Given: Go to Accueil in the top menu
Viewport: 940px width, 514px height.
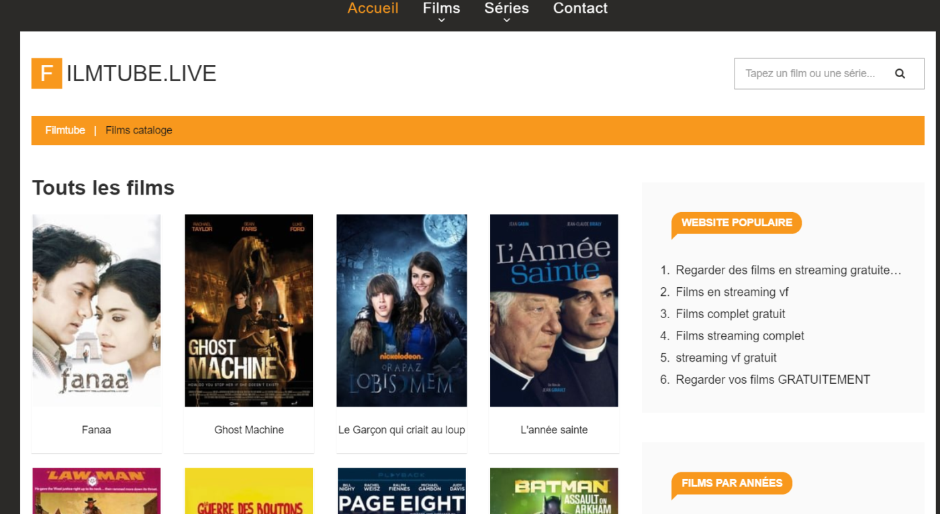Looking at the screenshot, I should [373, 8].
